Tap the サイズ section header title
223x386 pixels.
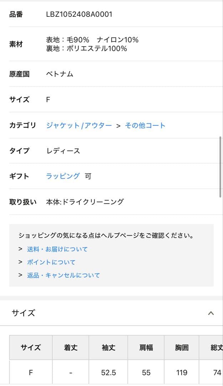click(x=24, y=313)
